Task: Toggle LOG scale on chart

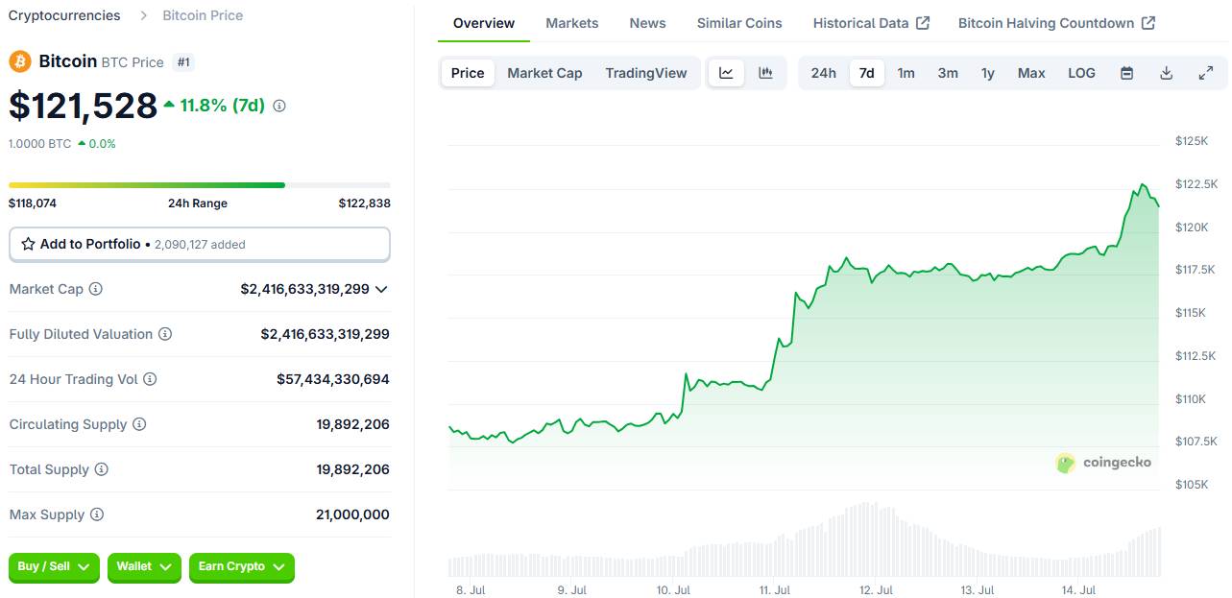Action: point(1081,73)
